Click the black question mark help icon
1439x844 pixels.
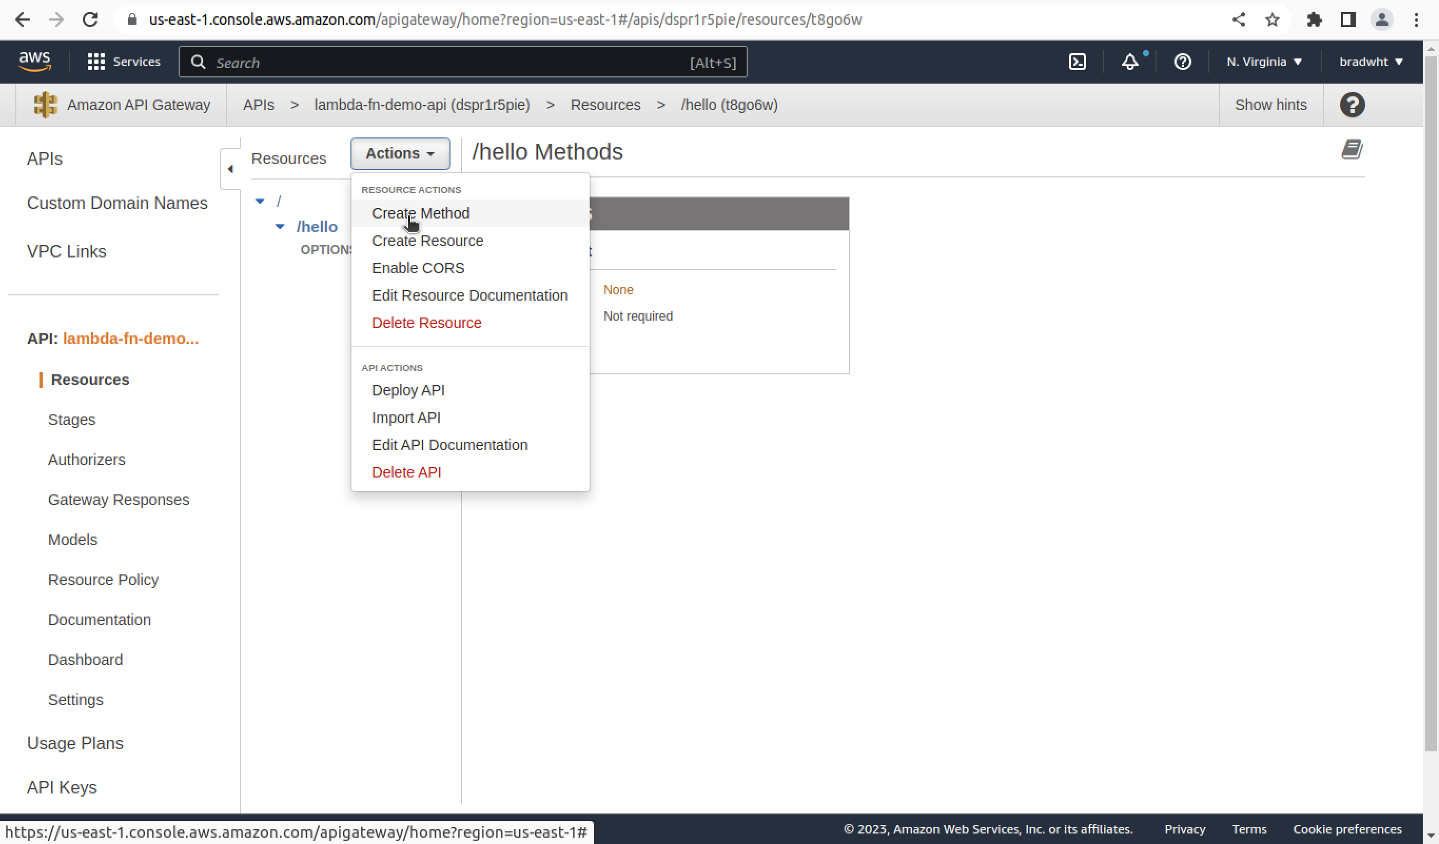tap(1352, 105)
